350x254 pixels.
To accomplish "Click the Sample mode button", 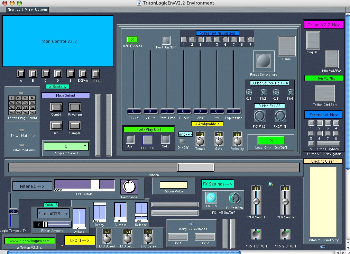I will pos(75,126).
